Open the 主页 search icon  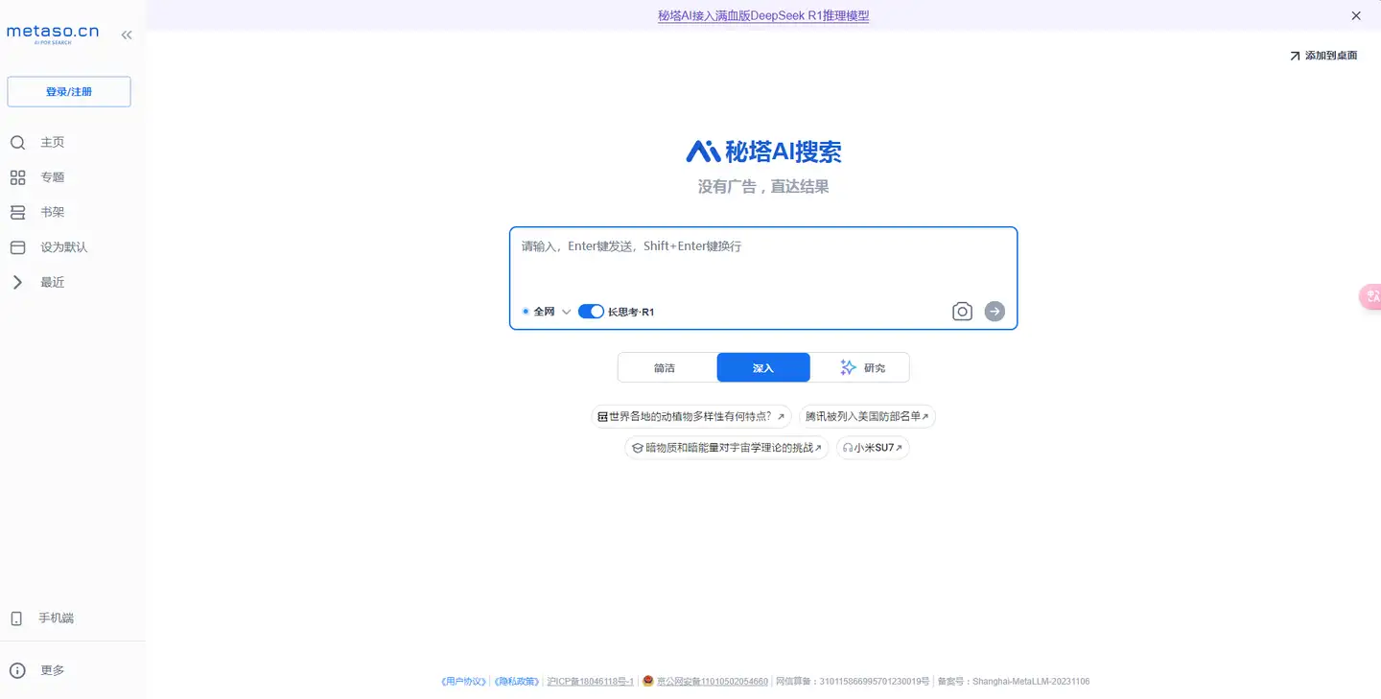coord(17,143)
